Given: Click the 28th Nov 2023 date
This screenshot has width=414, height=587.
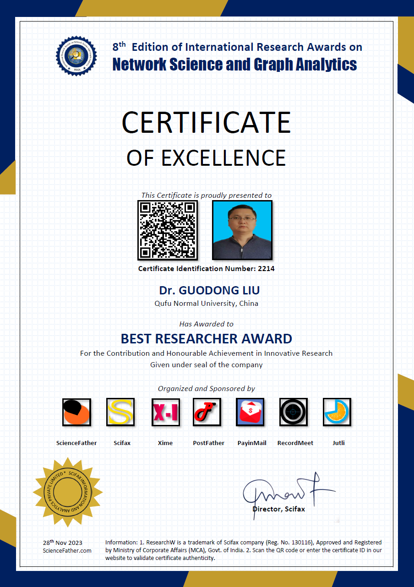Looking at the screenshot, I should (x=63, y=543).
